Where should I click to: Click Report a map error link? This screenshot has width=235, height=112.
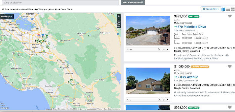click(x=114, y=109)
